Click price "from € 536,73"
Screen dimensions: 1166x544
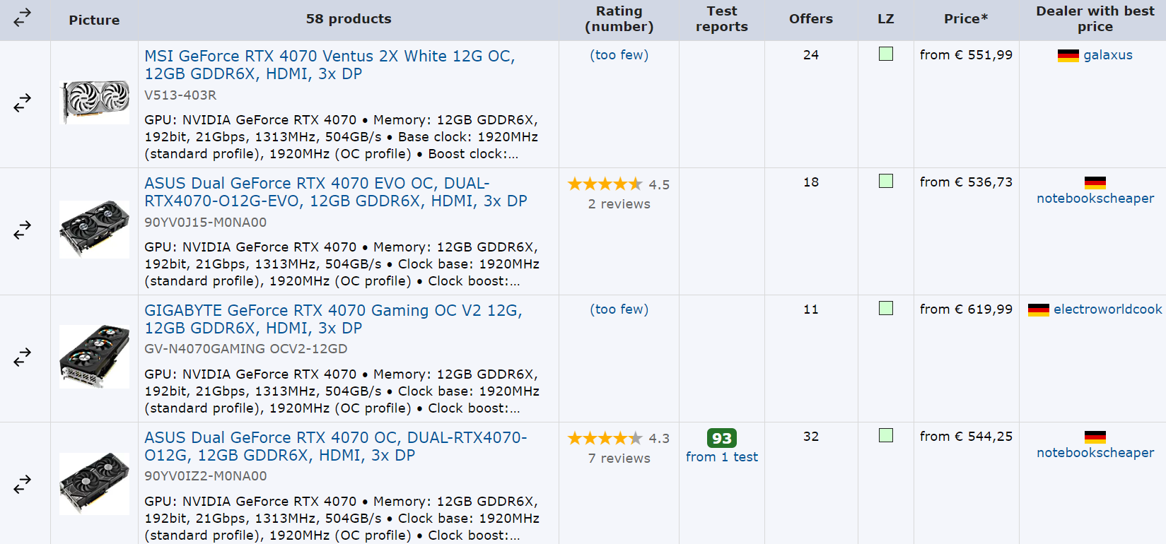[966, 182]
